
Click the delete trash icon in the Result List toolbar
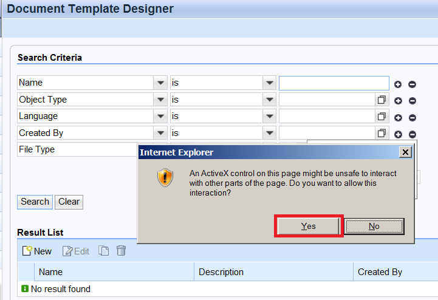(121, 251)
